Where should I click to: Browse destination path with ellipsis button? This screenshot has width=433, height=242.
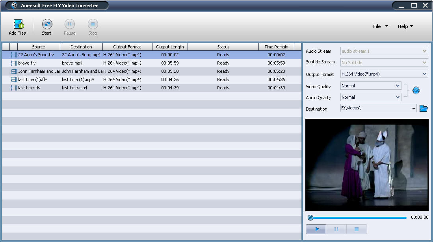[413, 108]
